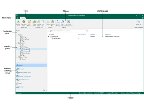Open the main menu hamburger dropdown
Image resolution: width=144 pixels, height=108 pixels.
coord(18,18)
